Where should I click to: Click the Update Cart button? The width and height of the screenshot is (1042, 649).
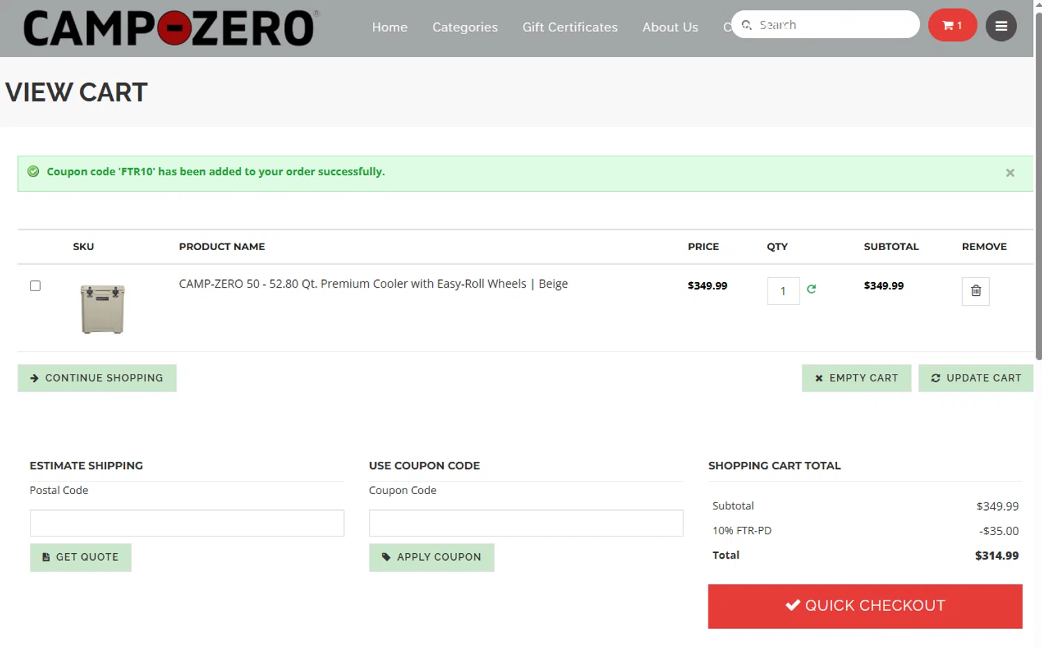tap(976, 378)
